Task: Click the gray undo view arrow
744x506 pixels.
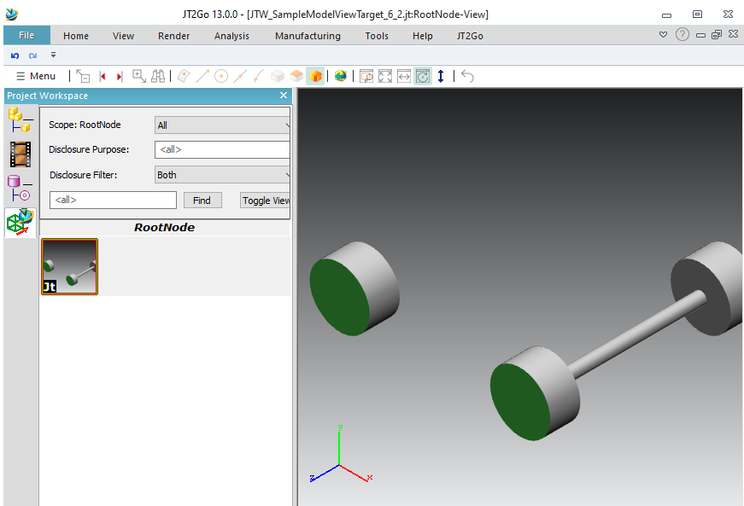Action: 467,76
